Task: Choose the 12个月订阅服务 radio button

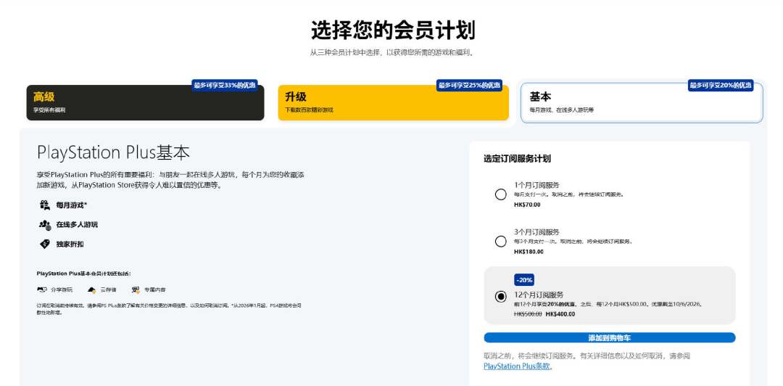Action: click(x=500, y=297)
